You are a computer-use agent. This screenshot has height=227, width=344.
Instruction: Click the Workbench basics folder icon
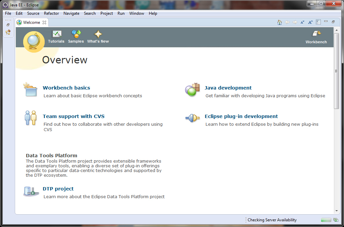click(30, 89)
